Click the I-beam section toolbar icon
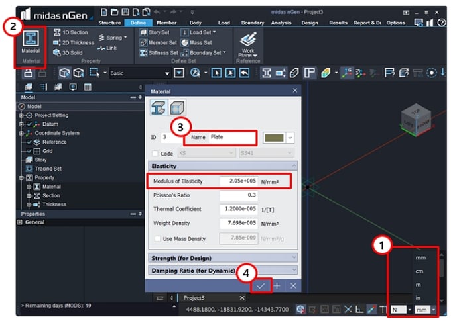 [267, 73]
